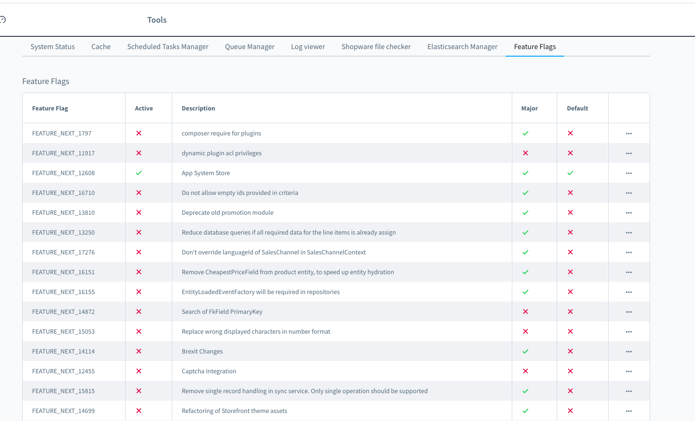Switch to the System Status tab
695x421 pixels.
pyautogui.click(x=52, y=47)
